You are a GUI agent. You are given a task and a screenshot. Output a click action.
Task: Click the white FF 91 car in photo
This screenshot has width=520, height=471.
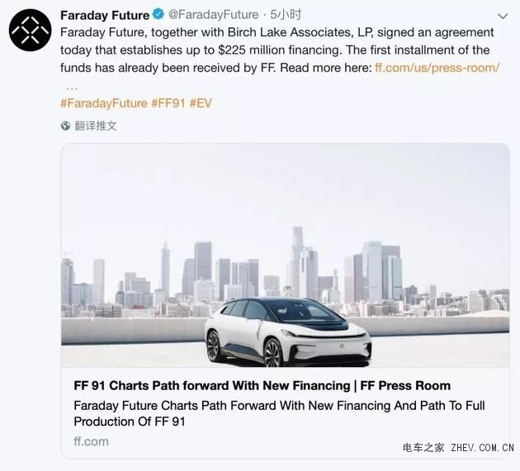click(288, 332)
